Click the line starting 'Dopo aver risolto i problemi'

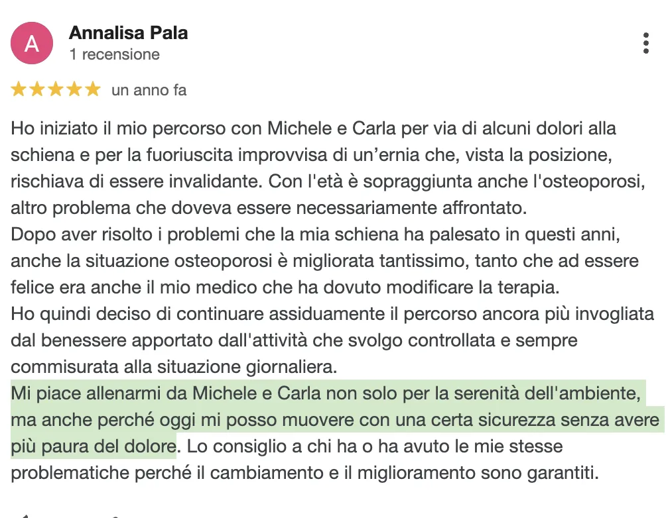316,234
